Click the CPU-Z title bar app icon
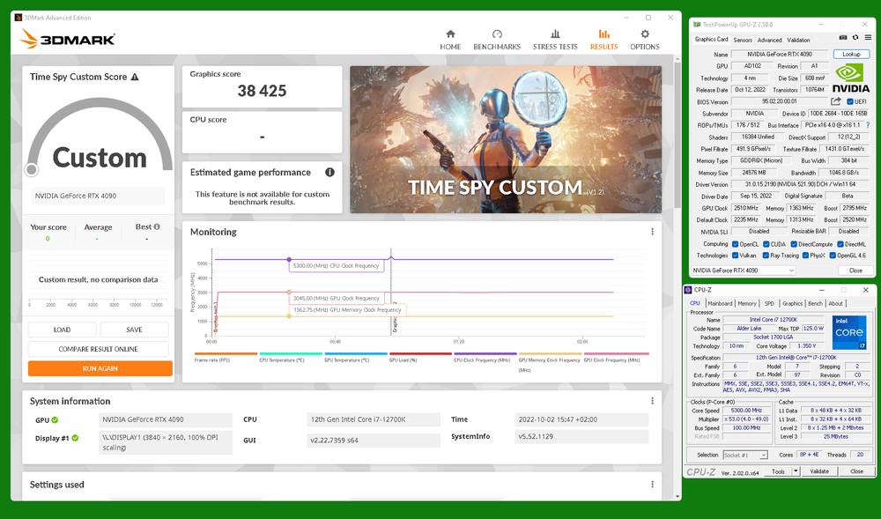881x519 pixels. point(688,290)
